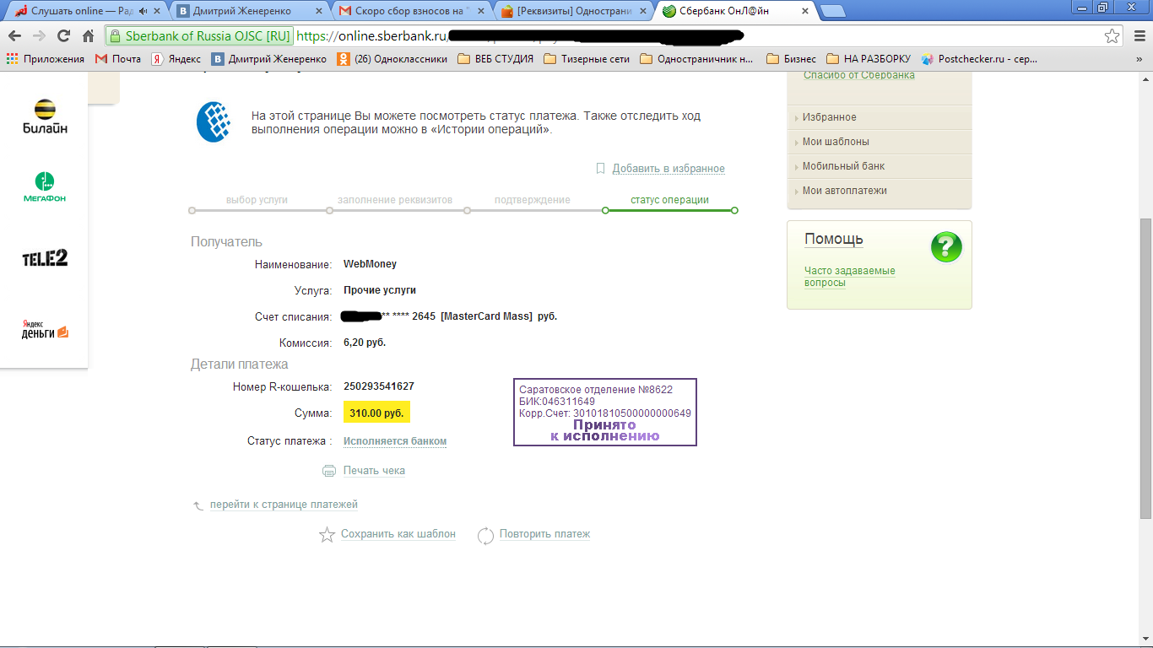Bookmark this page with the star icon
The height and width of the screenshot is (648, 1153).
[1112, 36]
